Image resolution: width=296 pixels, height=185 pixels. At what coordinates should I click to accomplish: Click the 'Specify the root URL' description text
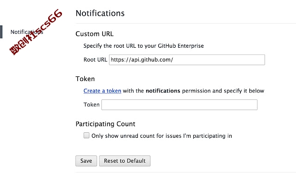tap(144, 46)
